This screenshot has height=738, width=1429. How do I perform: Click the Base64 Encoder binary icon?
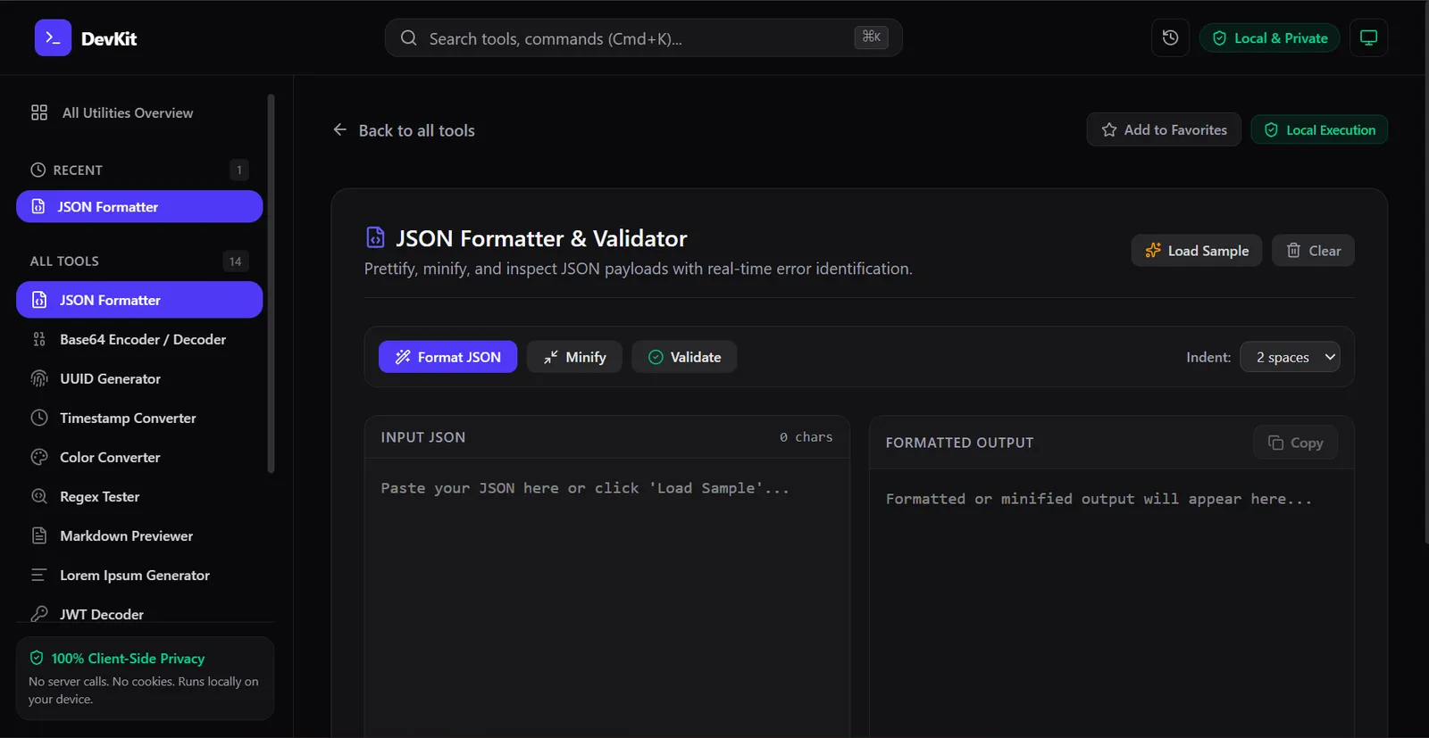pyautogui.click(x=39, y=339)
